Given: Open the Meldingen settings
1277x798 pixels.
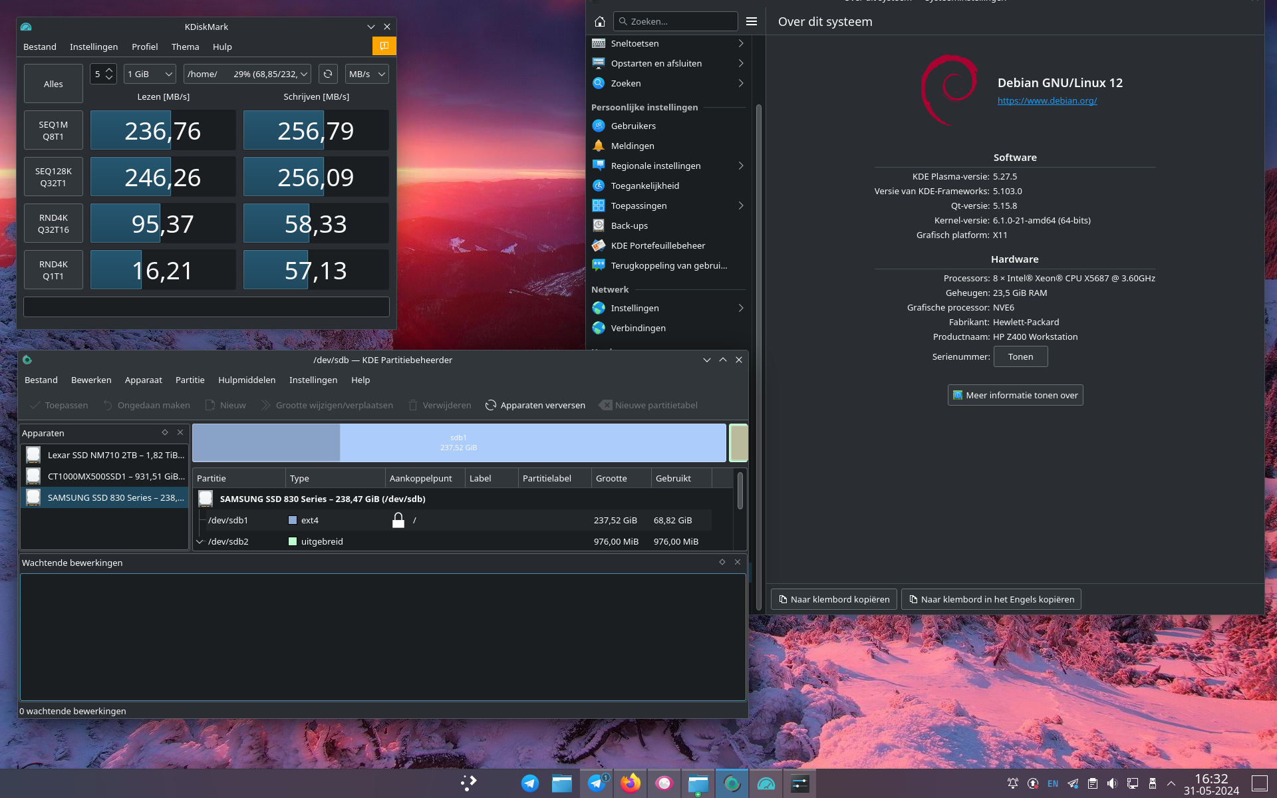Looking at the screenshot, I should coord(668,146).
